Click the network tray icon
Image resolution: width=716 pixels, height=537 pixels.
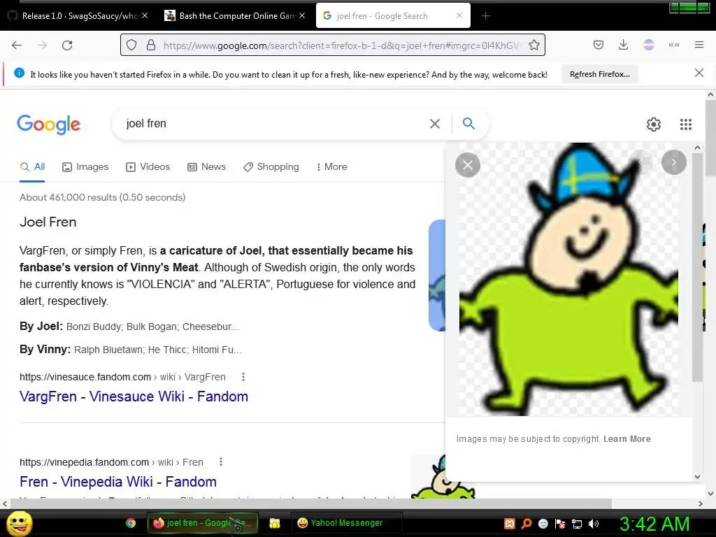tap(577, 523)
